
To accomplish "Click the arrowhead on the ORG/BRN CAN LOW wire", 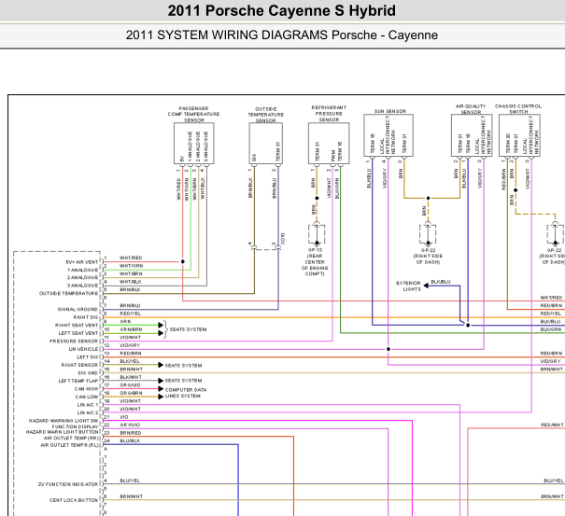I will [161, 397].
